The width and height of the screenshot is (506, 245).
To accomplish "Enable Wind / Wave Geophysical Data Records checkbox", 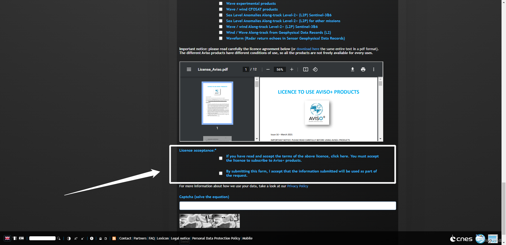I will (221, 32).
